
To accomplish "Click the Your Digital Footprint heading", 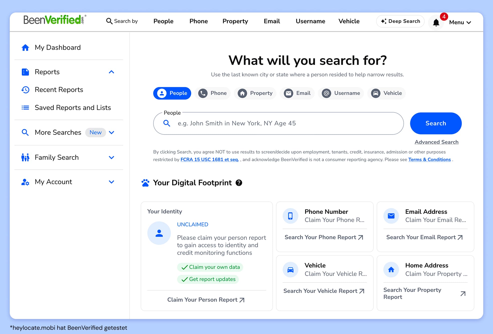I will (192, 183).
